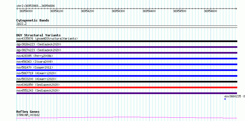Click the blue bar for nsv581470
The width and height of the screenshot is (245, 121).
(127, 70)
